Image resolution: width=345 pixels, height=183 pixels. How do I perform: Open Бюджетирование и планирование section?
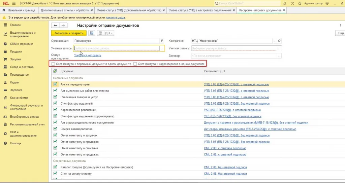[23, 34]
